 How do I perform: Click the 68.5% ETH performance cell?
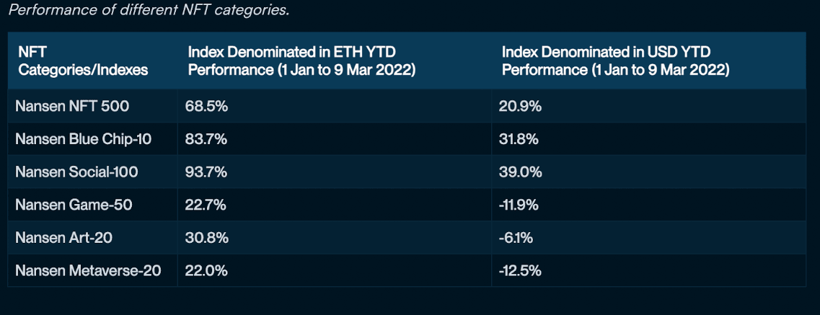point(206,107)
